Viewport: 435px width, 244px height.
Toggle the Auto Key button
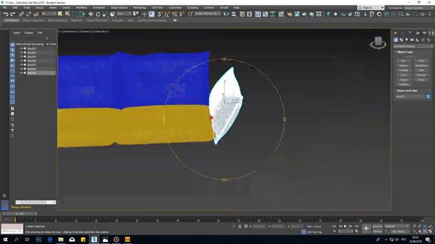point(377,226)
